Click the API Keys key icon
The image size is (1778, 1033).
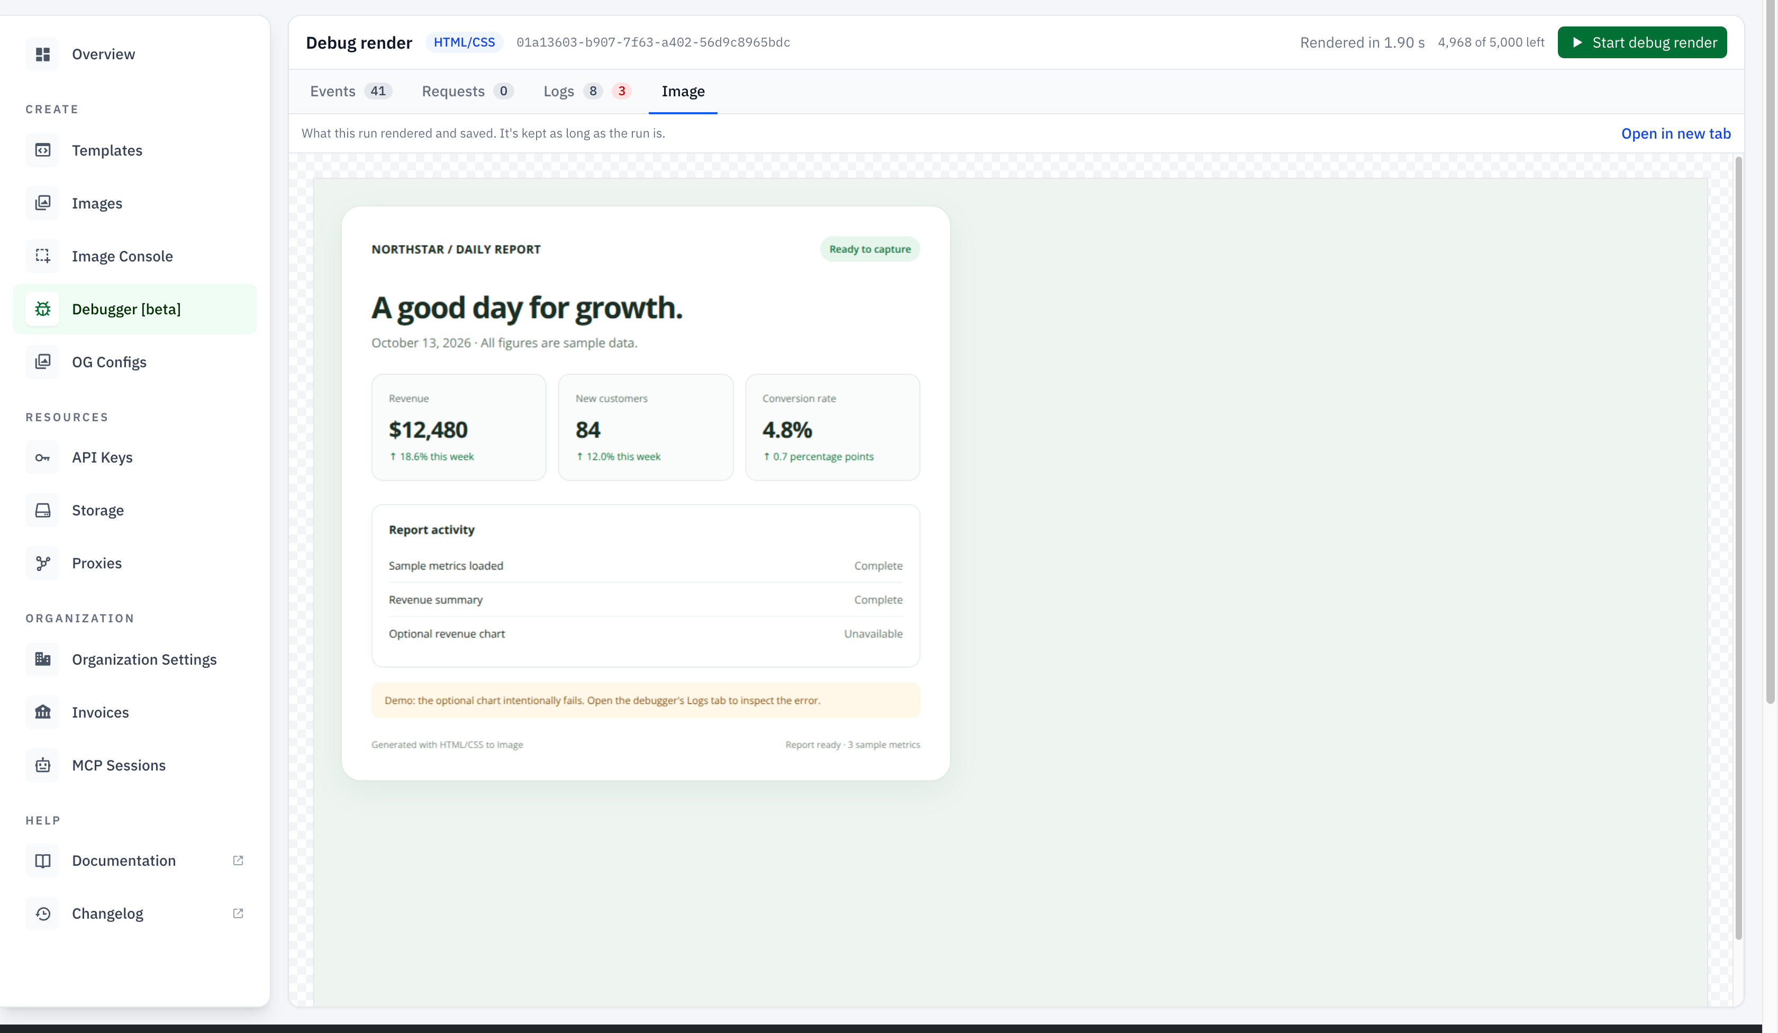coord(42,457)
